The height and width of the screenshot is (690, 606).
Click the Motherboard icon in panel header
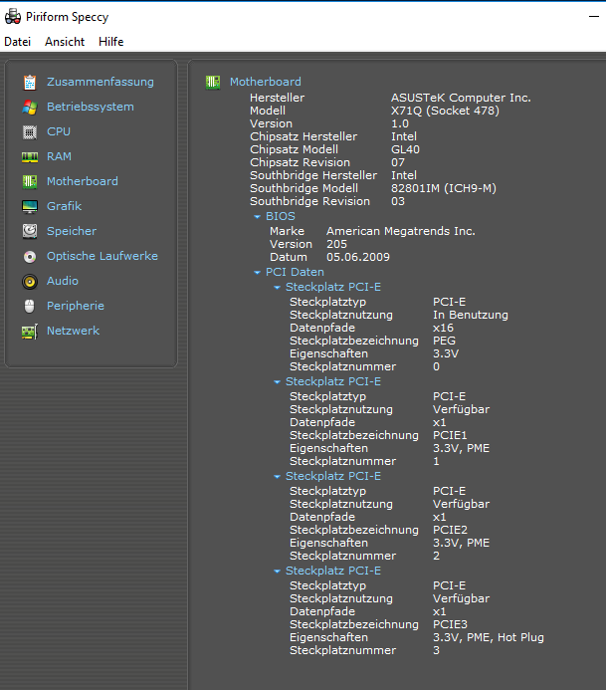[x=213, y=82]
